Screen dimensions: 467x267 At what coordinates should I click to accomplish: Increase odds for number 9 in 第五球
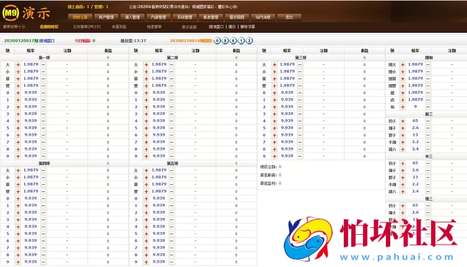click(x=146, y=262)
